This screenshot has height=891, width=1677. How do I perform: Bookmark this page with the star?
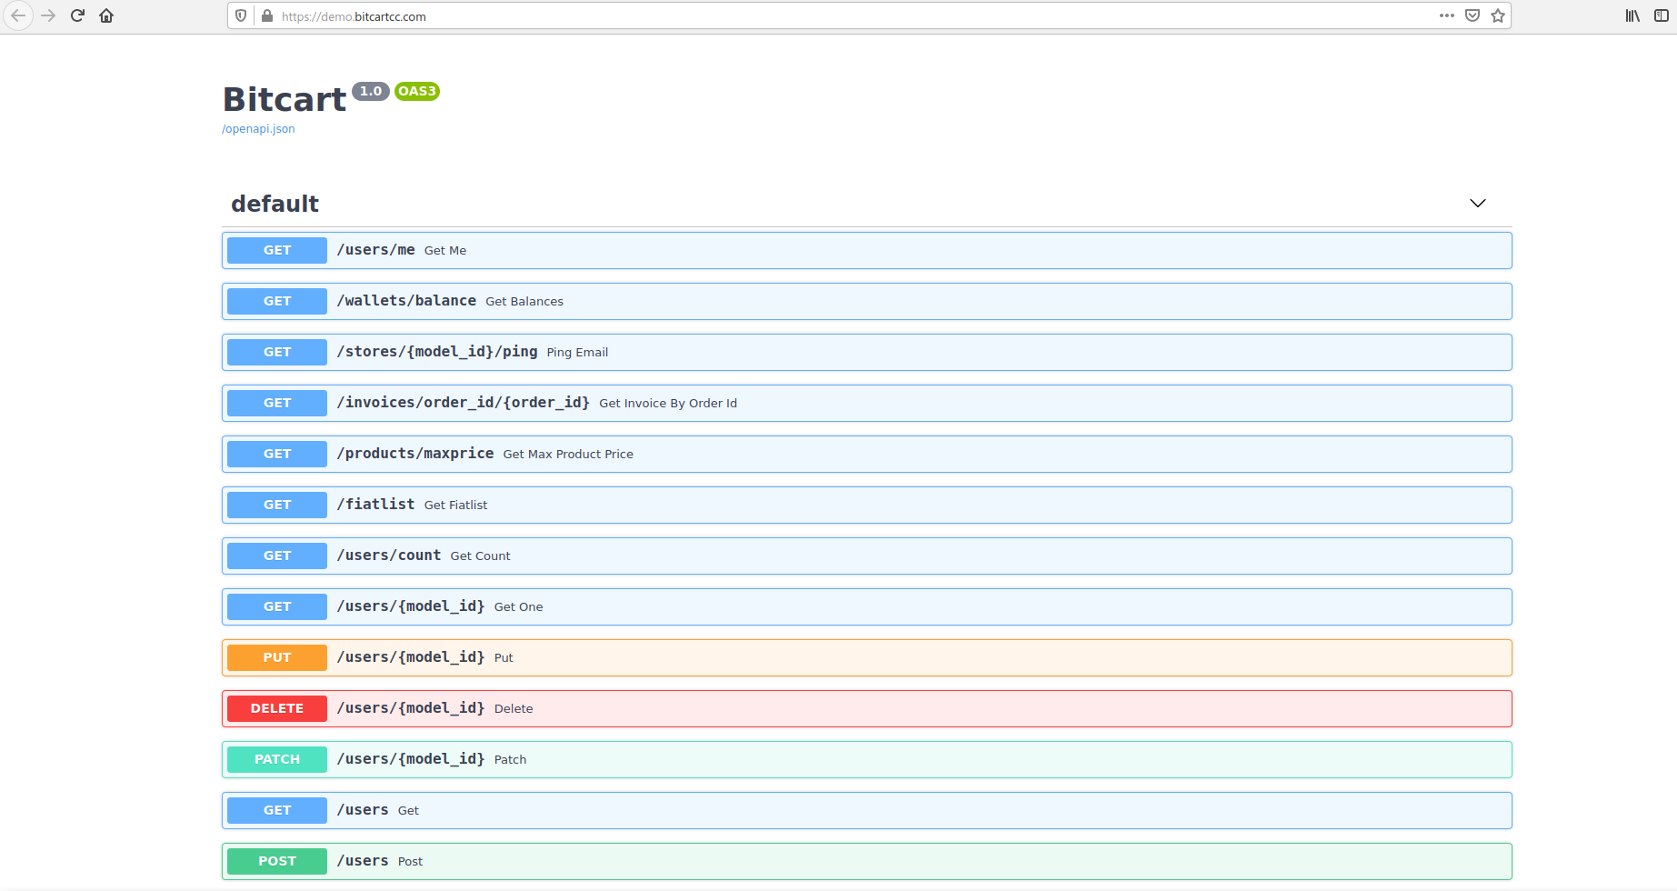(1498, 15)
